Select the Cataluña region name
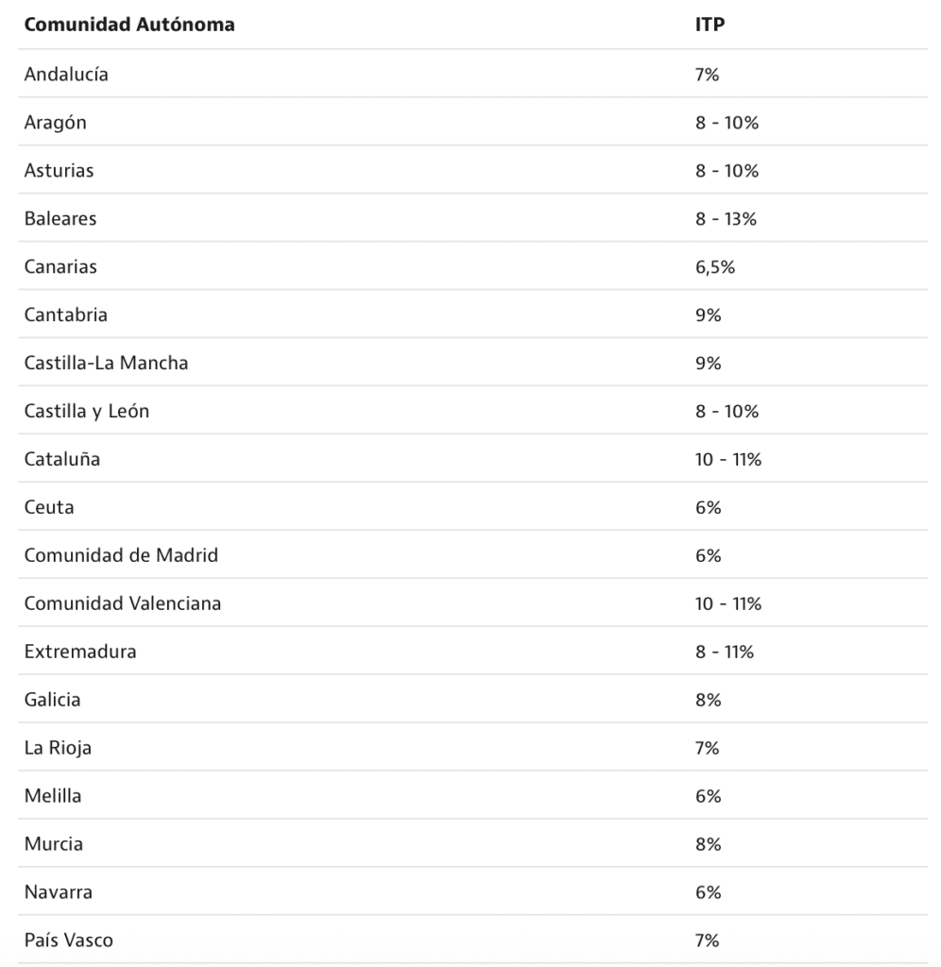 62,459
